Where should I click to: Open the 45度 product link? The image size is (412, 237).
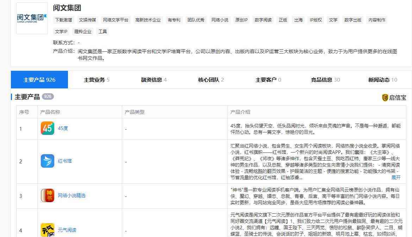click(x=63, y=128)
